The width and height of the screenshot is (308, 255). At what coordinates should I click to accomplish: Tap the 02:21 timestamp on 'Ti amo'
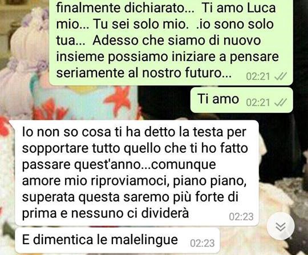[258, 103]
